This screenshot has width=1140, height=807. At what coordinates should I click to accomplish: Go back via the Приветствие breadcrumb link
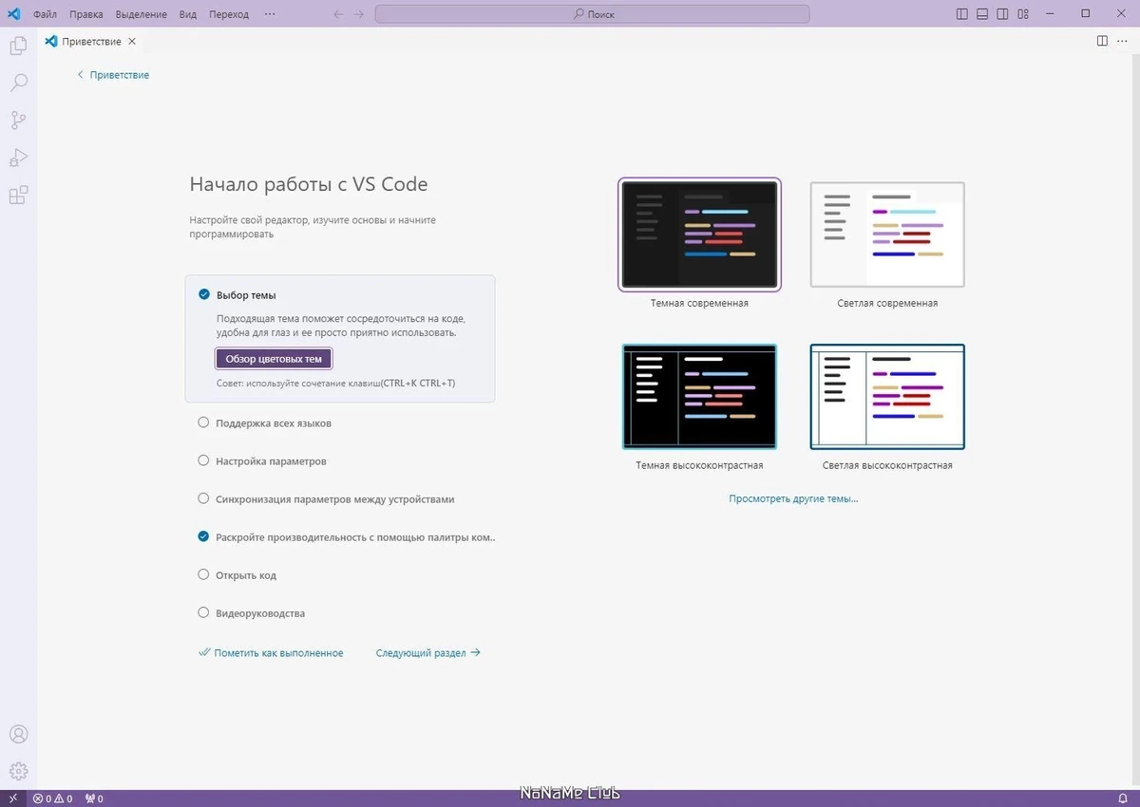click(x=113, y=75)
